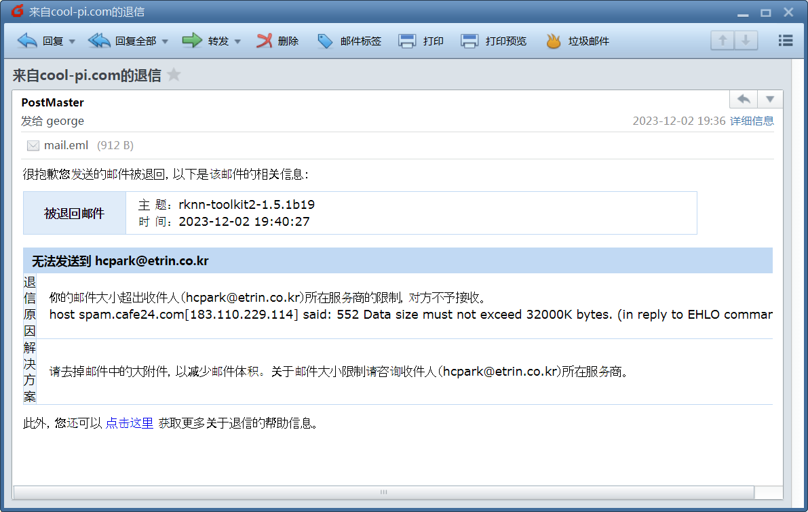Expand the message header dropdown triangle
This screenshot has height=512, width=808.
pos(770,99)
